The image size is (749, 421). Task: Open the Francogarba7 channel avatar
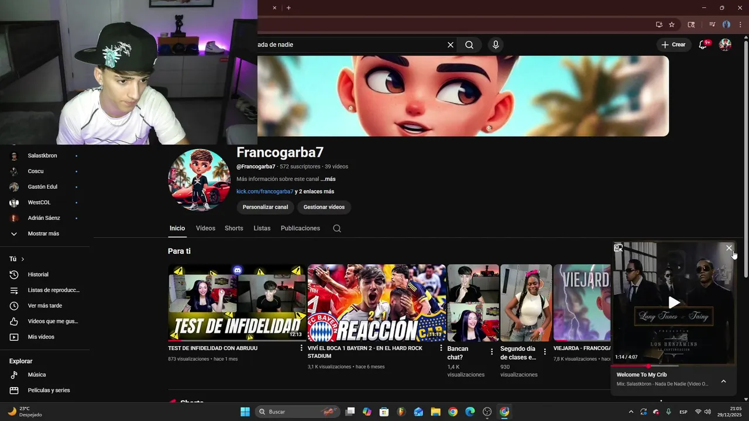pos(199,180)
